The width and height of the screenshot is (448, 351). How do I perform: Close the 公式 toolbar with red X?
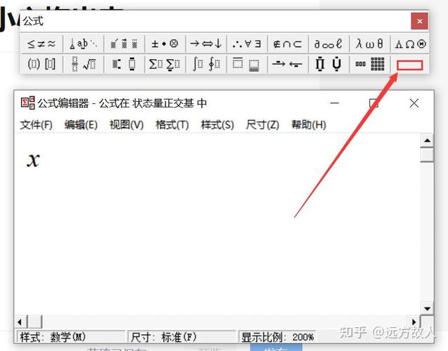[x=419, y=21]
